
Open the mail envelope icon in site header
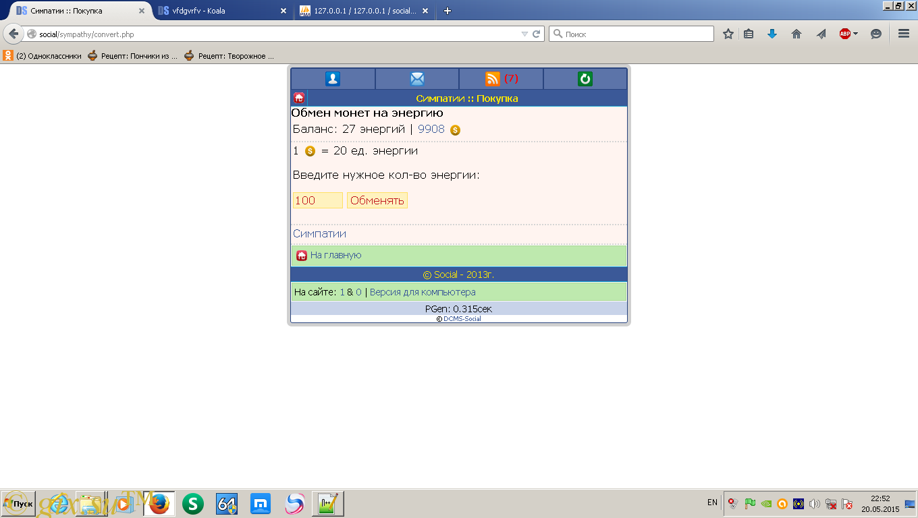[417, 79]
